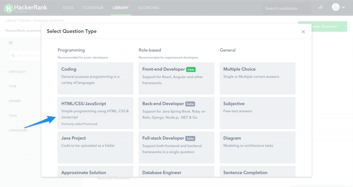Viewport: 353px width, 187px height.
Task: Click the 'Role-based' column heading
Action: (x=150, y=50)
